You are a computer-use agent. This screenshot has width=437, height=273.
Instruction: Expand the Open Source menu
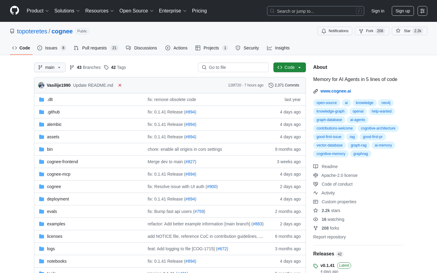(x=137, y=11)
